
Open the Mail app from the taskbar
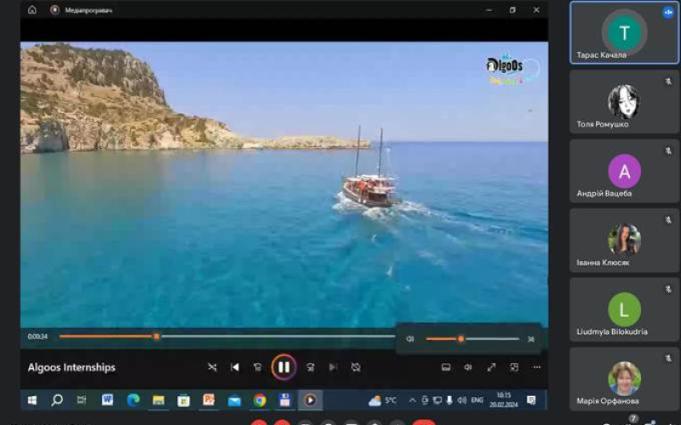tap(234, 400)
